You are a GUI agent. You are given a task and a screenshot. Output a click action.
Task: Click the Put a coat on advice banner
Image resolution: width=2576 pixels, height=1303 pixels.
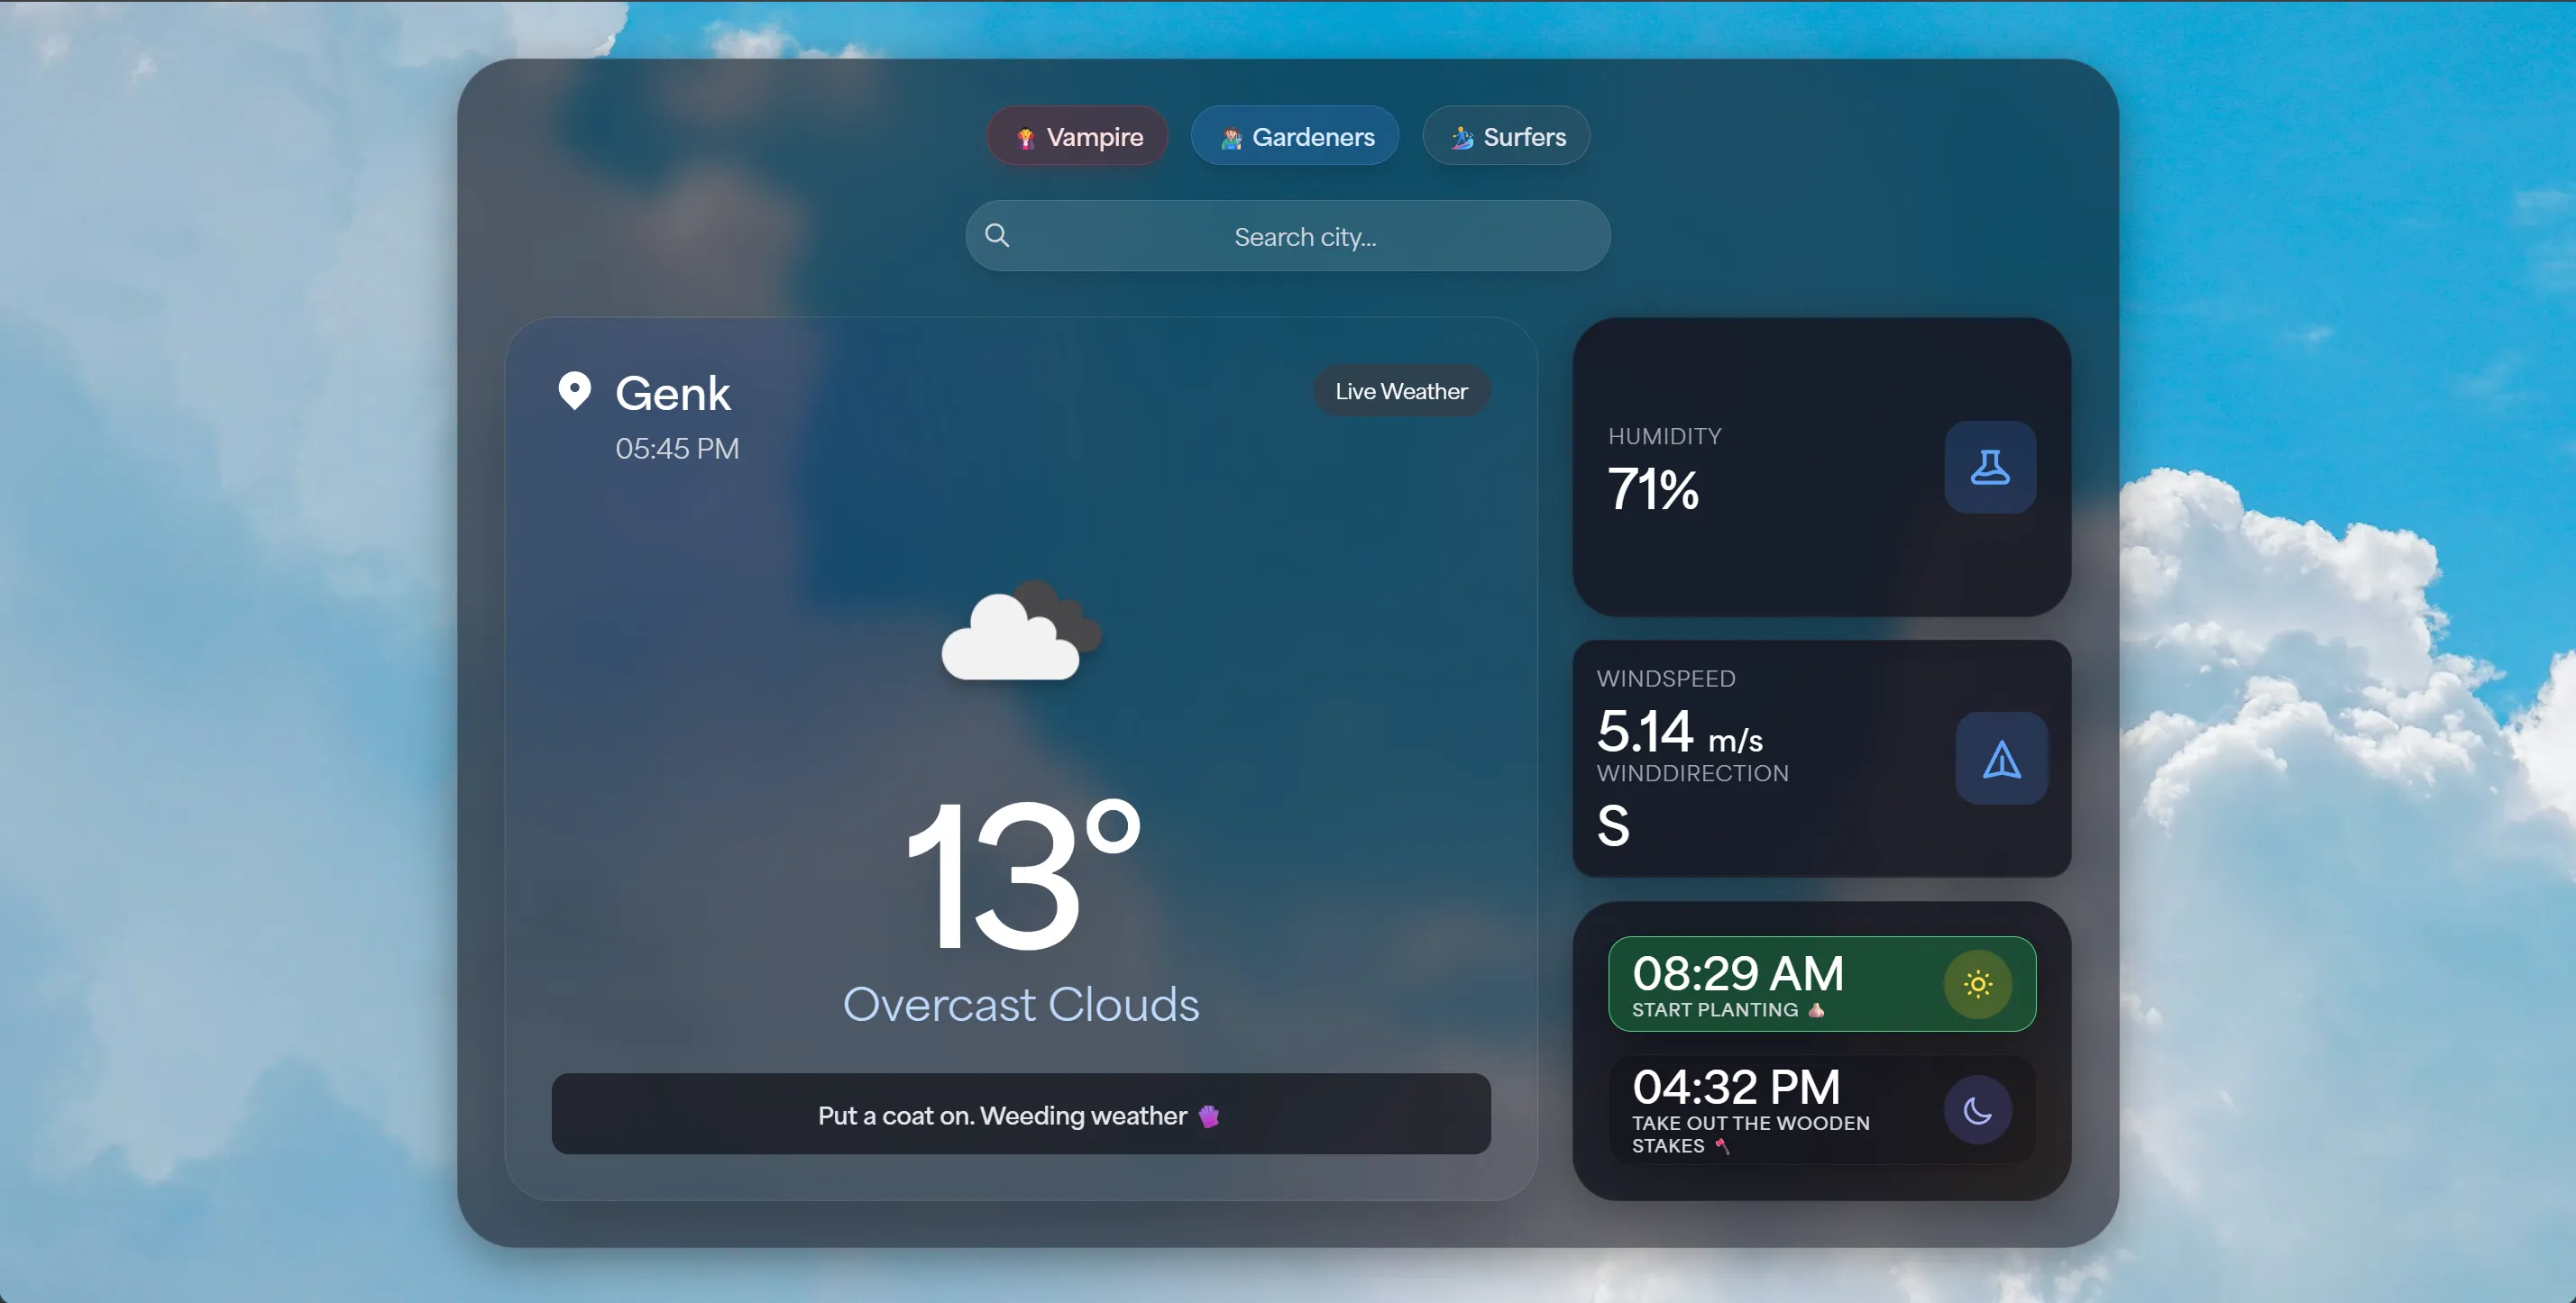1021,1114
